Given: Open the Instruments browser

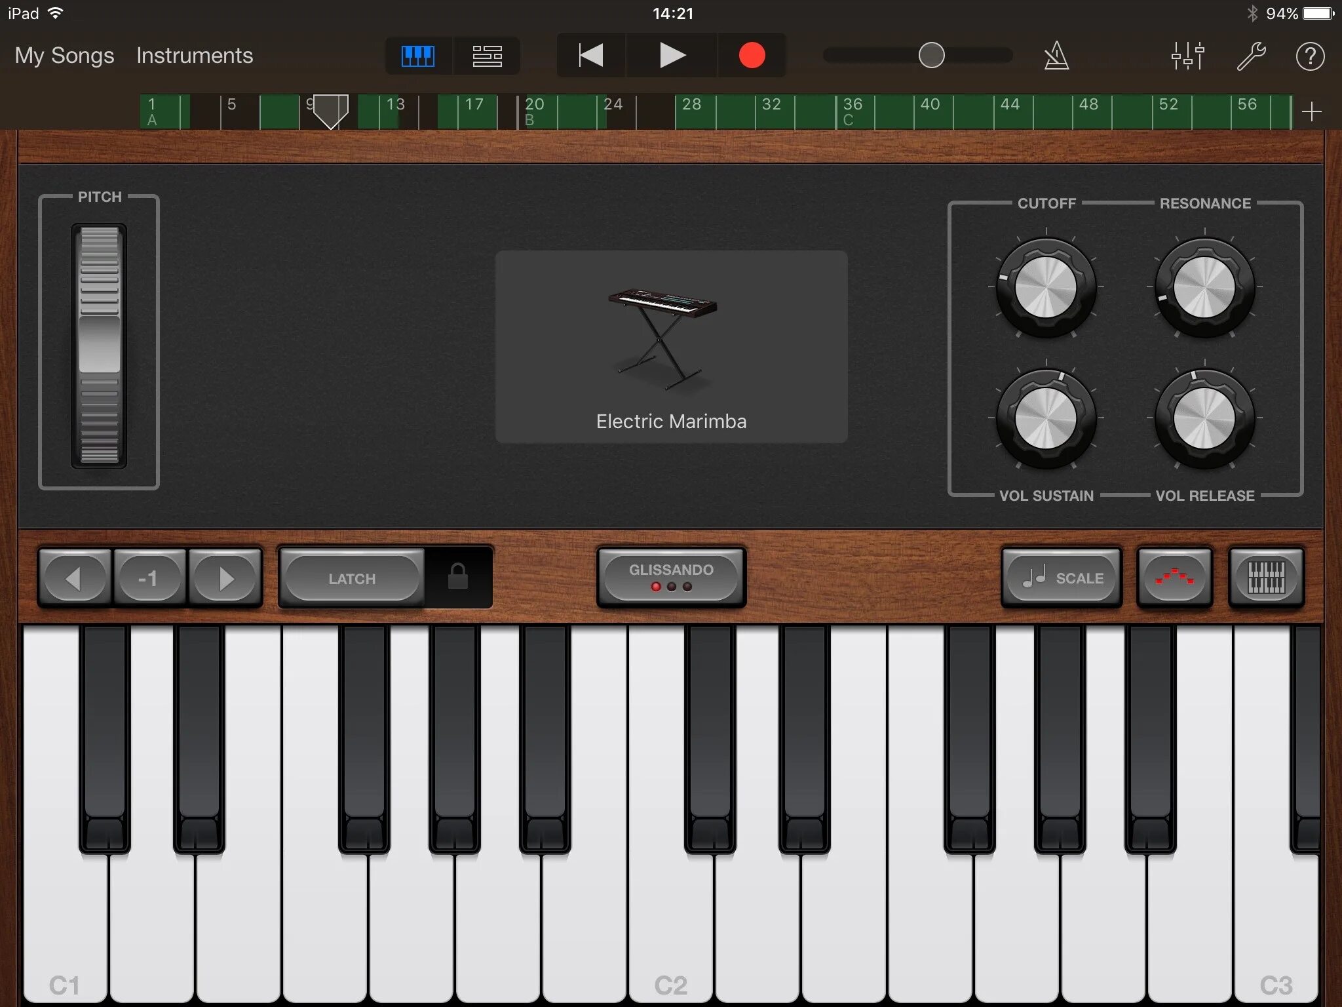Looking at the screenshot, I should pyautogui.click(x=195, y=56).
